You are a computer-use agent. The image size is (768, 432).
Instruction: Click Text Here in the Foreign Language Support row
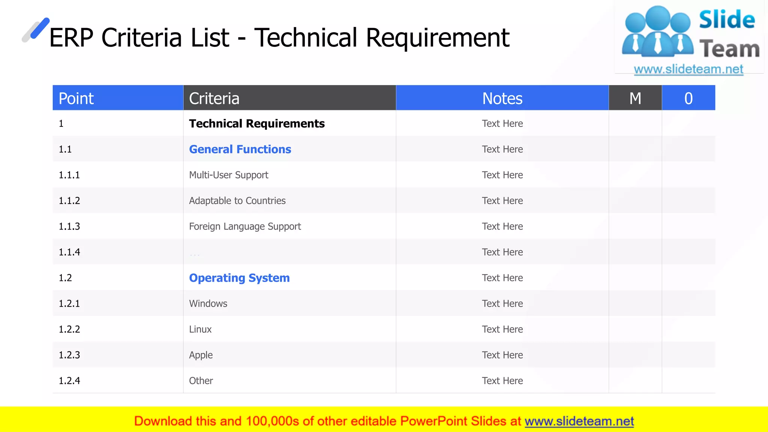(x=502, y=226)
